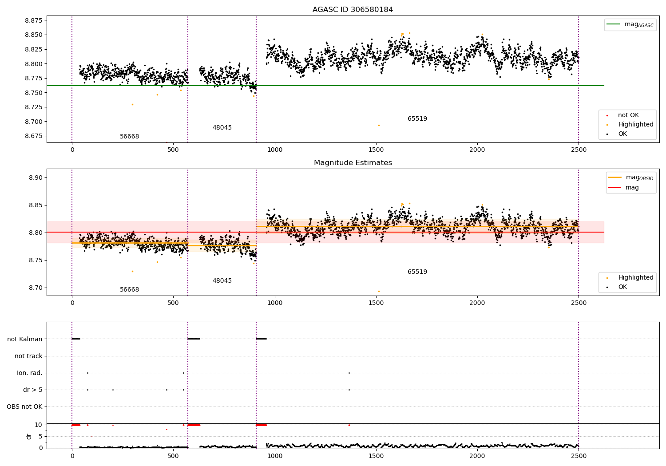Click the AGASC ID 306580184 plot title
Screen dimensions: 666x466
point(353,9)
